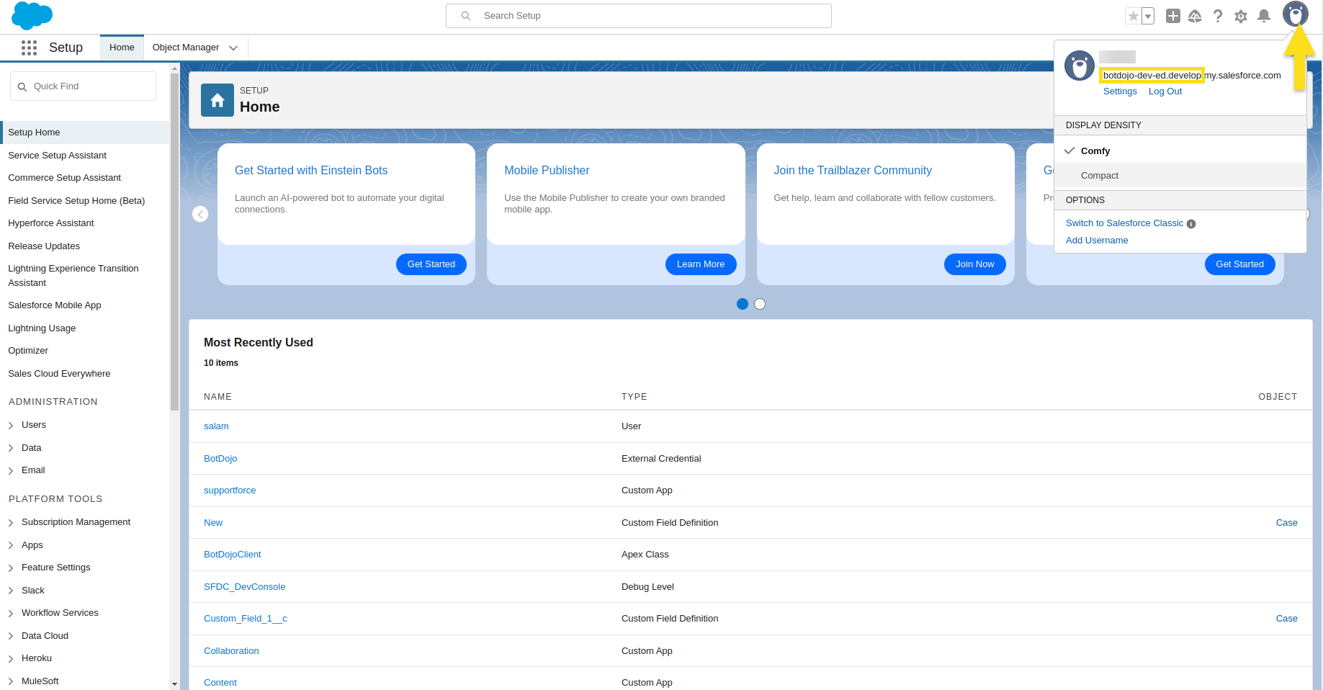The image size is (1323, 690).
Task: Open the Global Actions plus icon
Action: [x=1173, y=16]
